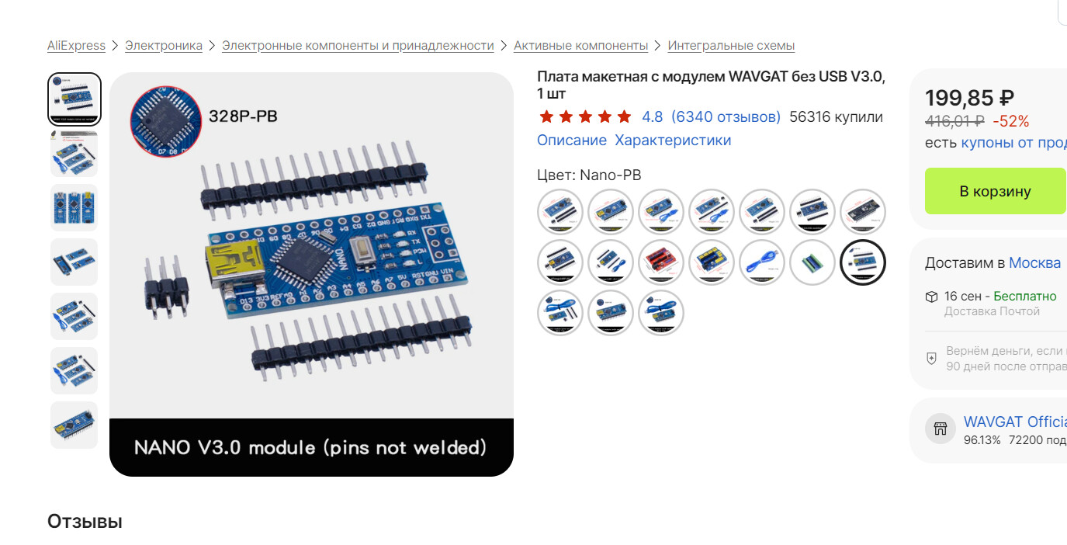The width and height of the screenshot is (1067, 545).
Task: Go to Электроника breadcrumb category
Action: (x=164, y=46)
